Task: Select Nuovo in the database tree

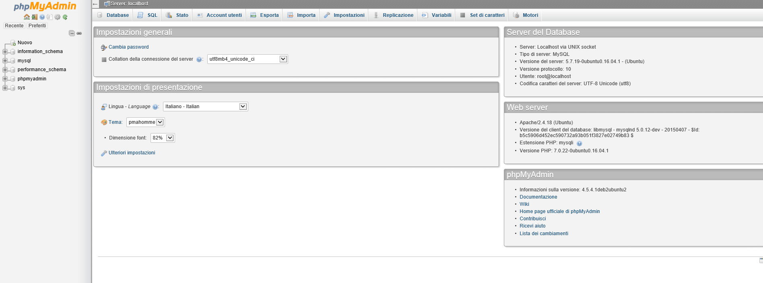Action: [x=25, y=43]
